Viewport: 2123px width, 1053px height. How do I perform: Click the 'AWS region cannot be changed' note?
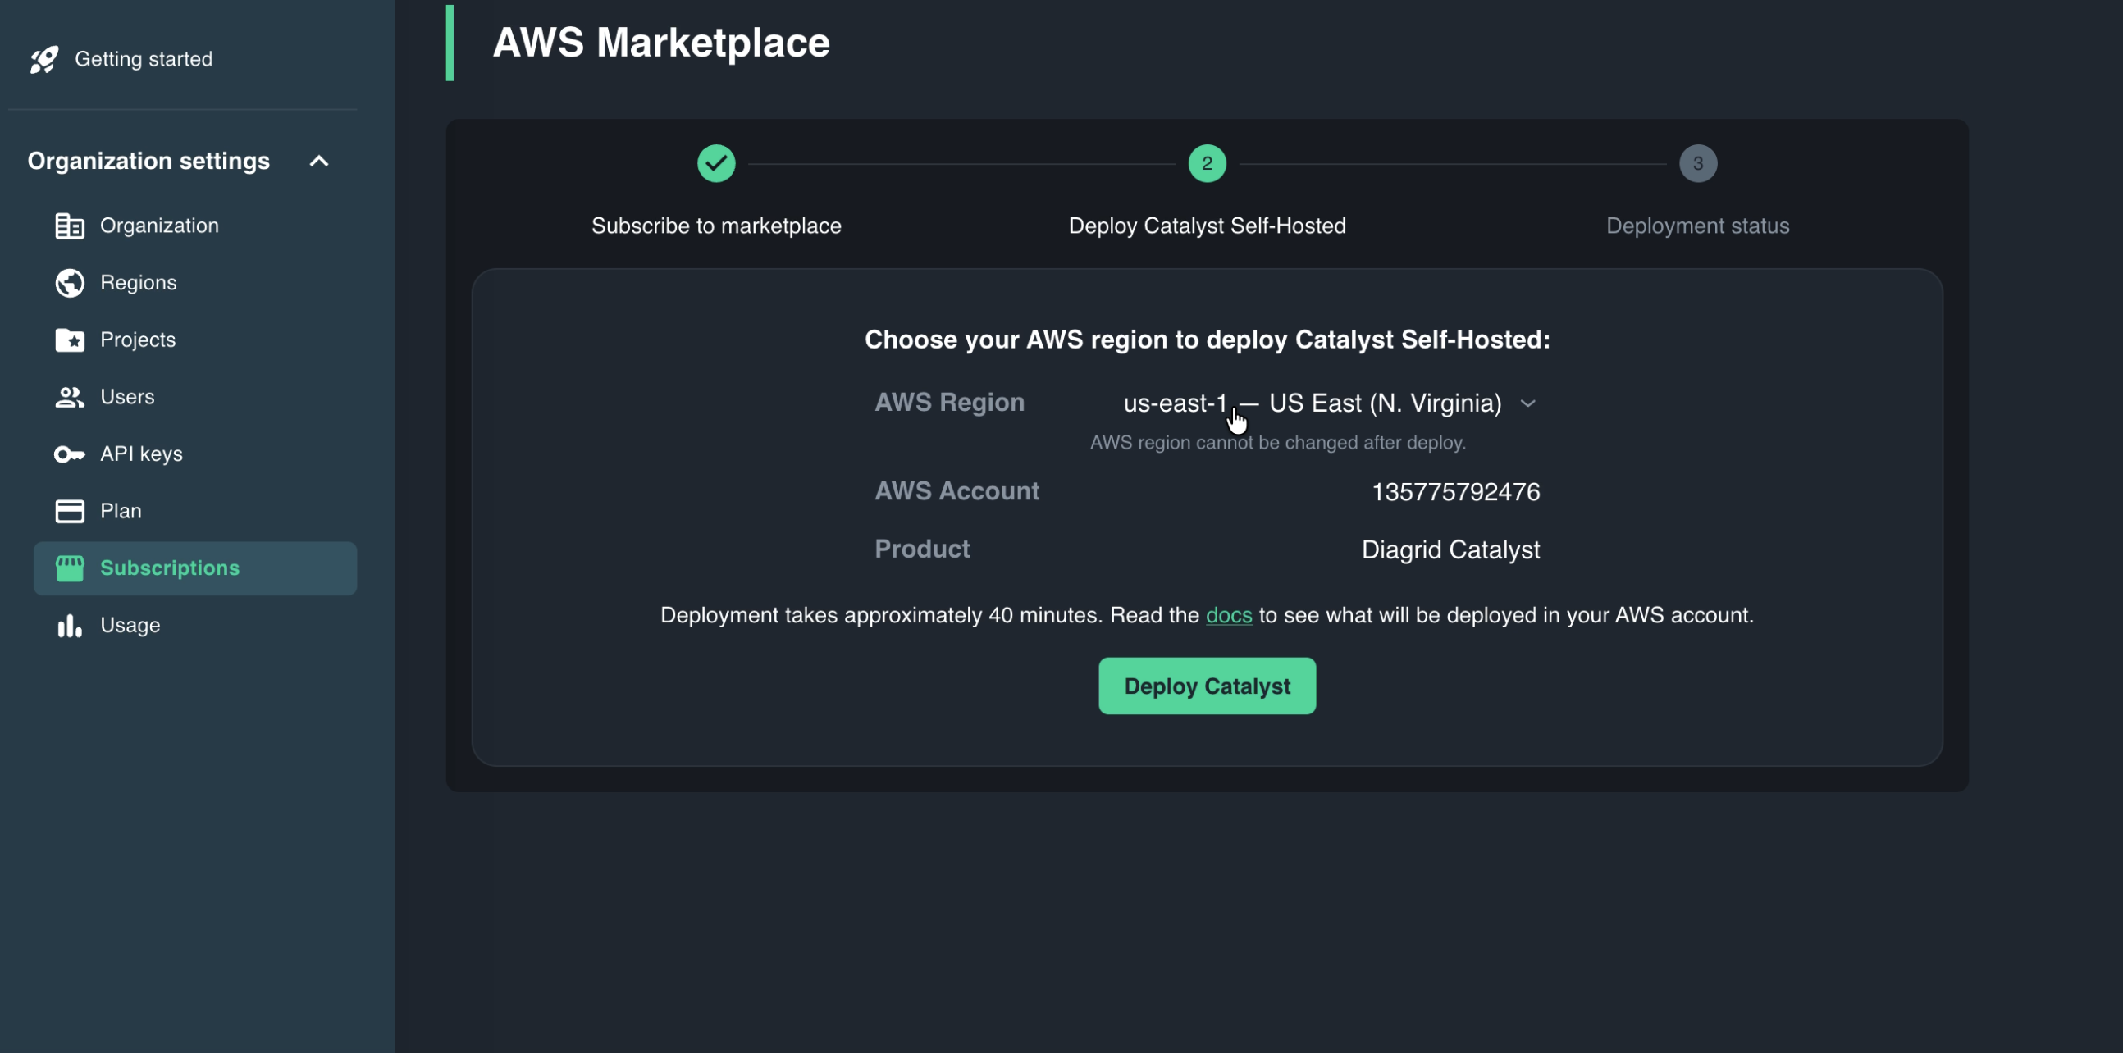[1277, 443]
